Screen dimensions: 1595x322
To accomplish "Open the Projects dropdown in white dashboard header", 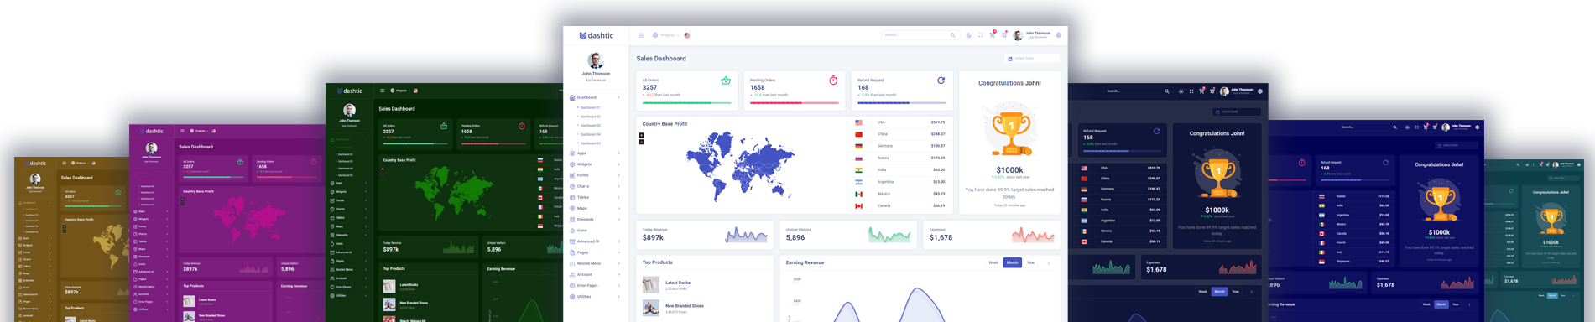I will pyautogui.click(x=666, y=35).
